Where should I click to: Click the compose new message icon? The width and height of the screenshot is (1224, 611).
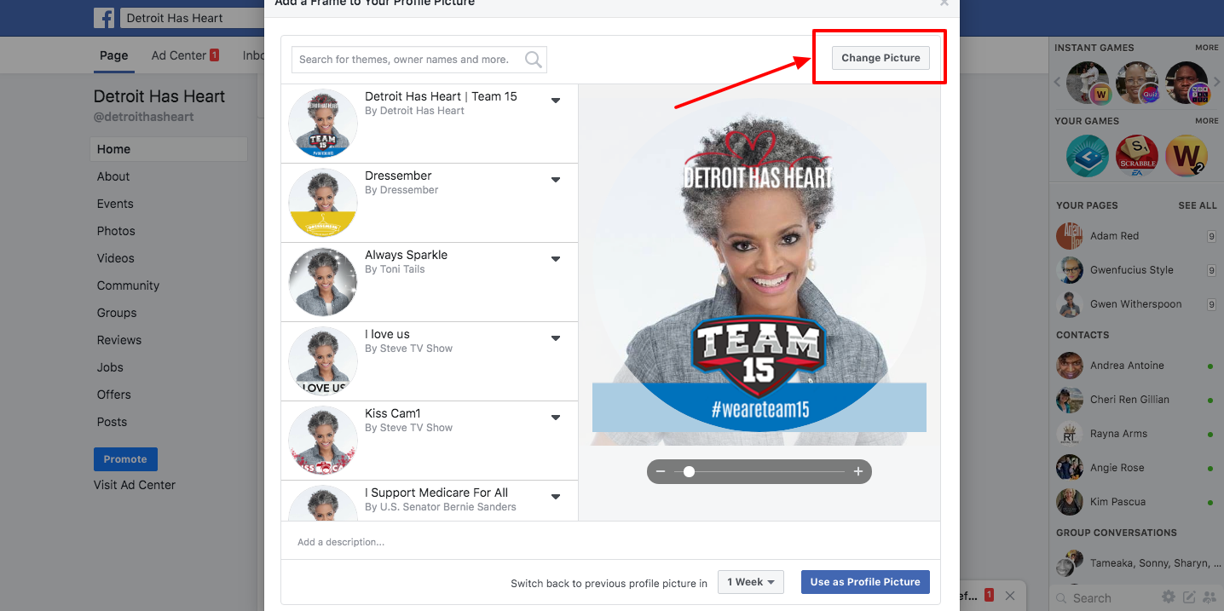(1189, 597)
